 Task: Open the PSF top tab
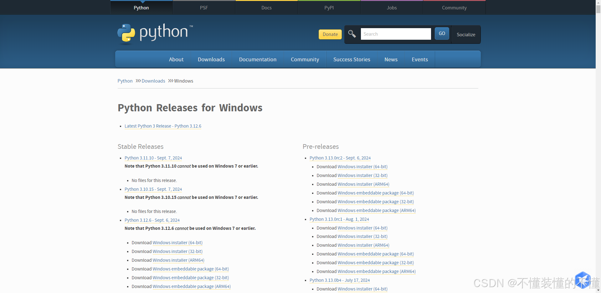pos(204,8)
